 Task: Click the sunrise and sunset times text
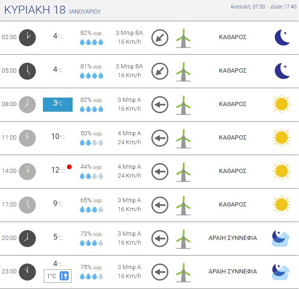tap(264, 7)
